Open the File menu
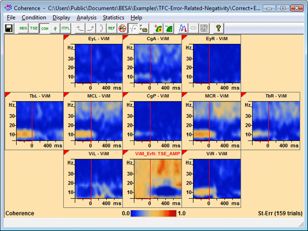 (x=11, y=17)
